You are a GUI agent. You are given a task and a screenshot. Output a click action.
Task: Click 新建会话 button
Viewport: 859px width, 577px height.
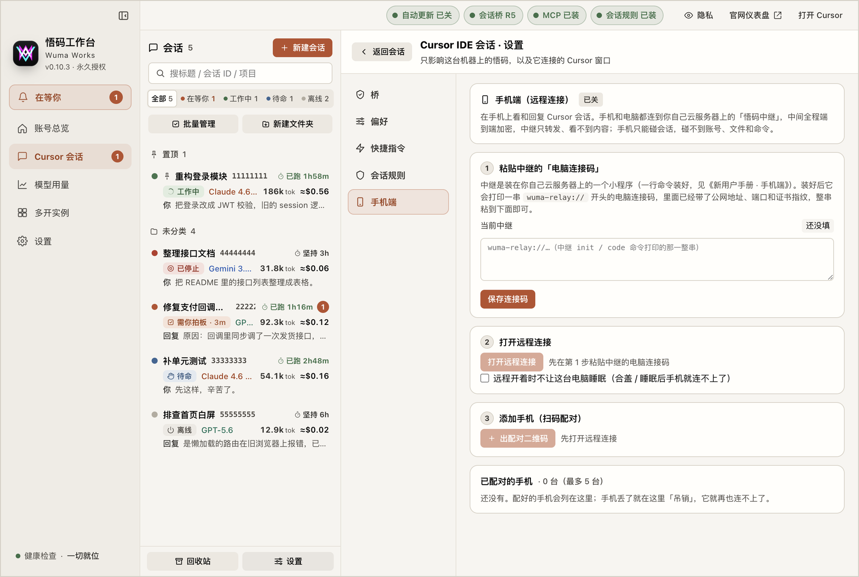coord(302,48)
